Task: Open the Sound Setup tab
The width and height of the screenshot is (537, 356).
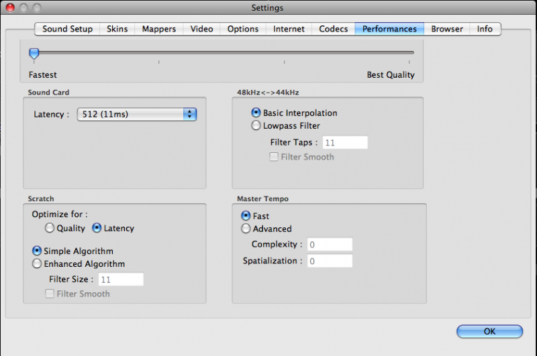Action: click(67, 29)
